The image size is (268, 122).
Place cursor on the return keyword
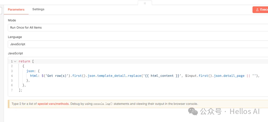click(24, 61)
